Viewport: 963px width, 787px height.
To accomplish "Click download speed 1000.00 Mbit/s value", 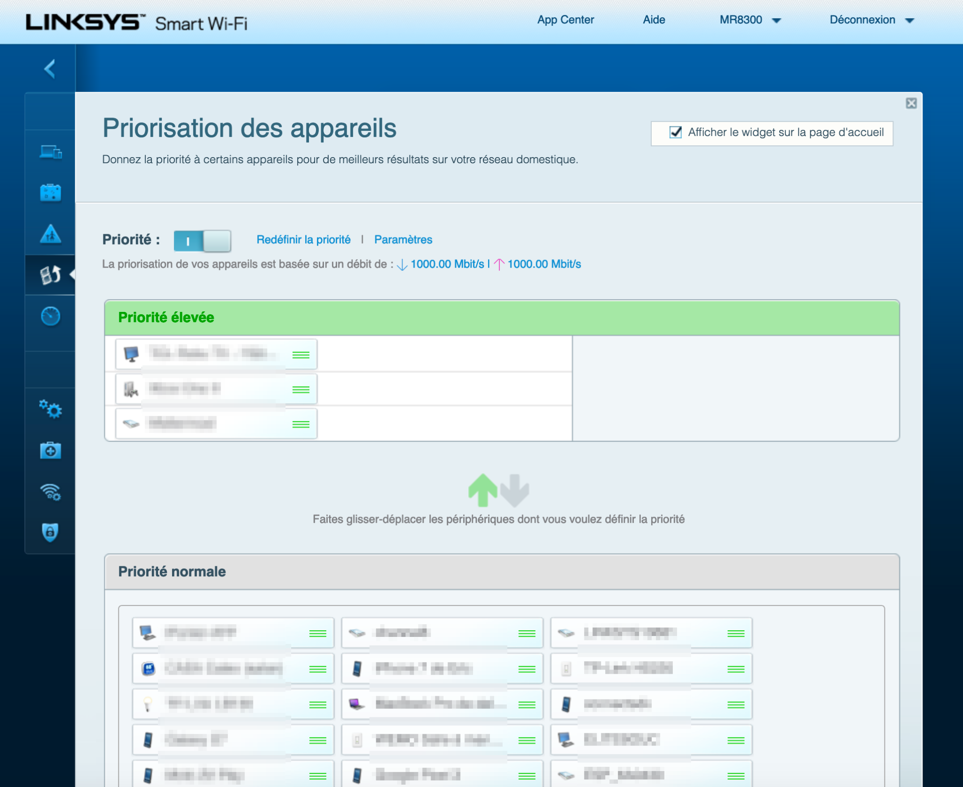I will pyautogui.click(x=447, y=264).
